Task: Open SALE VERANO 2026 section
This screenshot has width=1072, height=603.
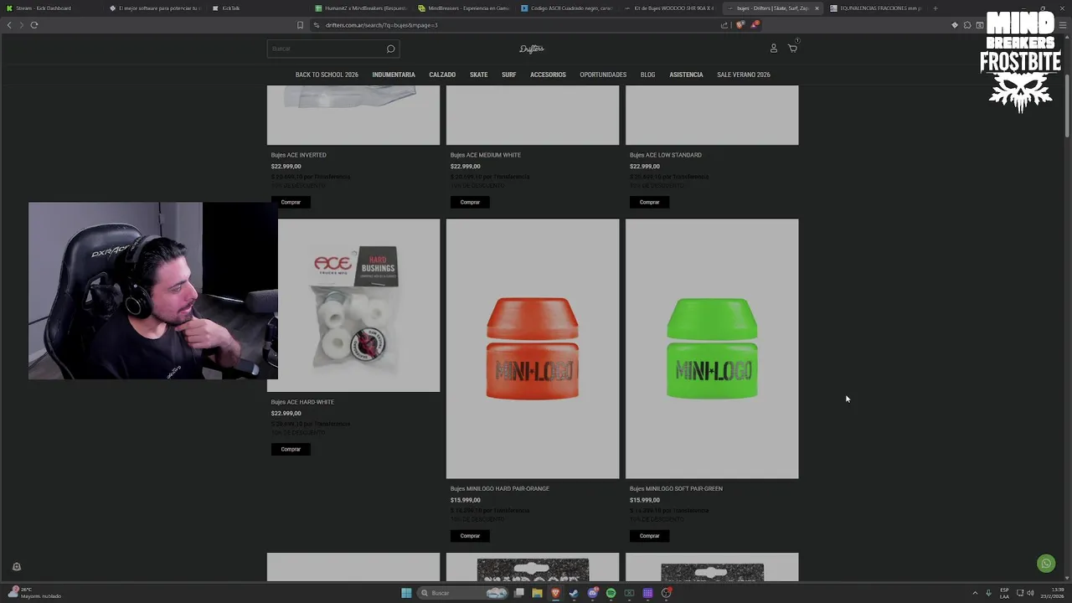Action: point(744,75)
